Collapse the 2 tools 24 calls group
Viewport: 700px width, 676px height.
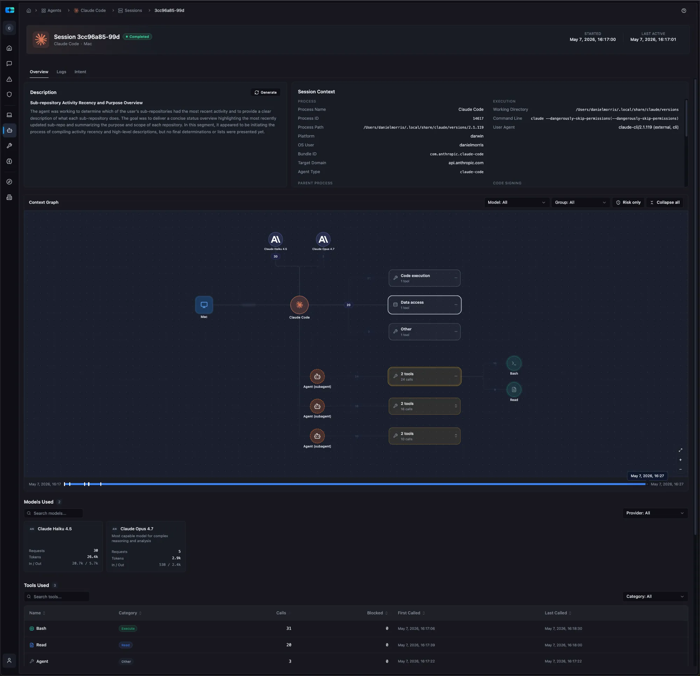(x=456, y=376)
